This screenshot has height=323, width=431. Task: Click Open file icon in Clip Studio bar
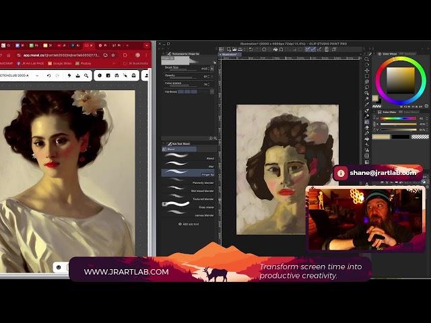[234, 49]
